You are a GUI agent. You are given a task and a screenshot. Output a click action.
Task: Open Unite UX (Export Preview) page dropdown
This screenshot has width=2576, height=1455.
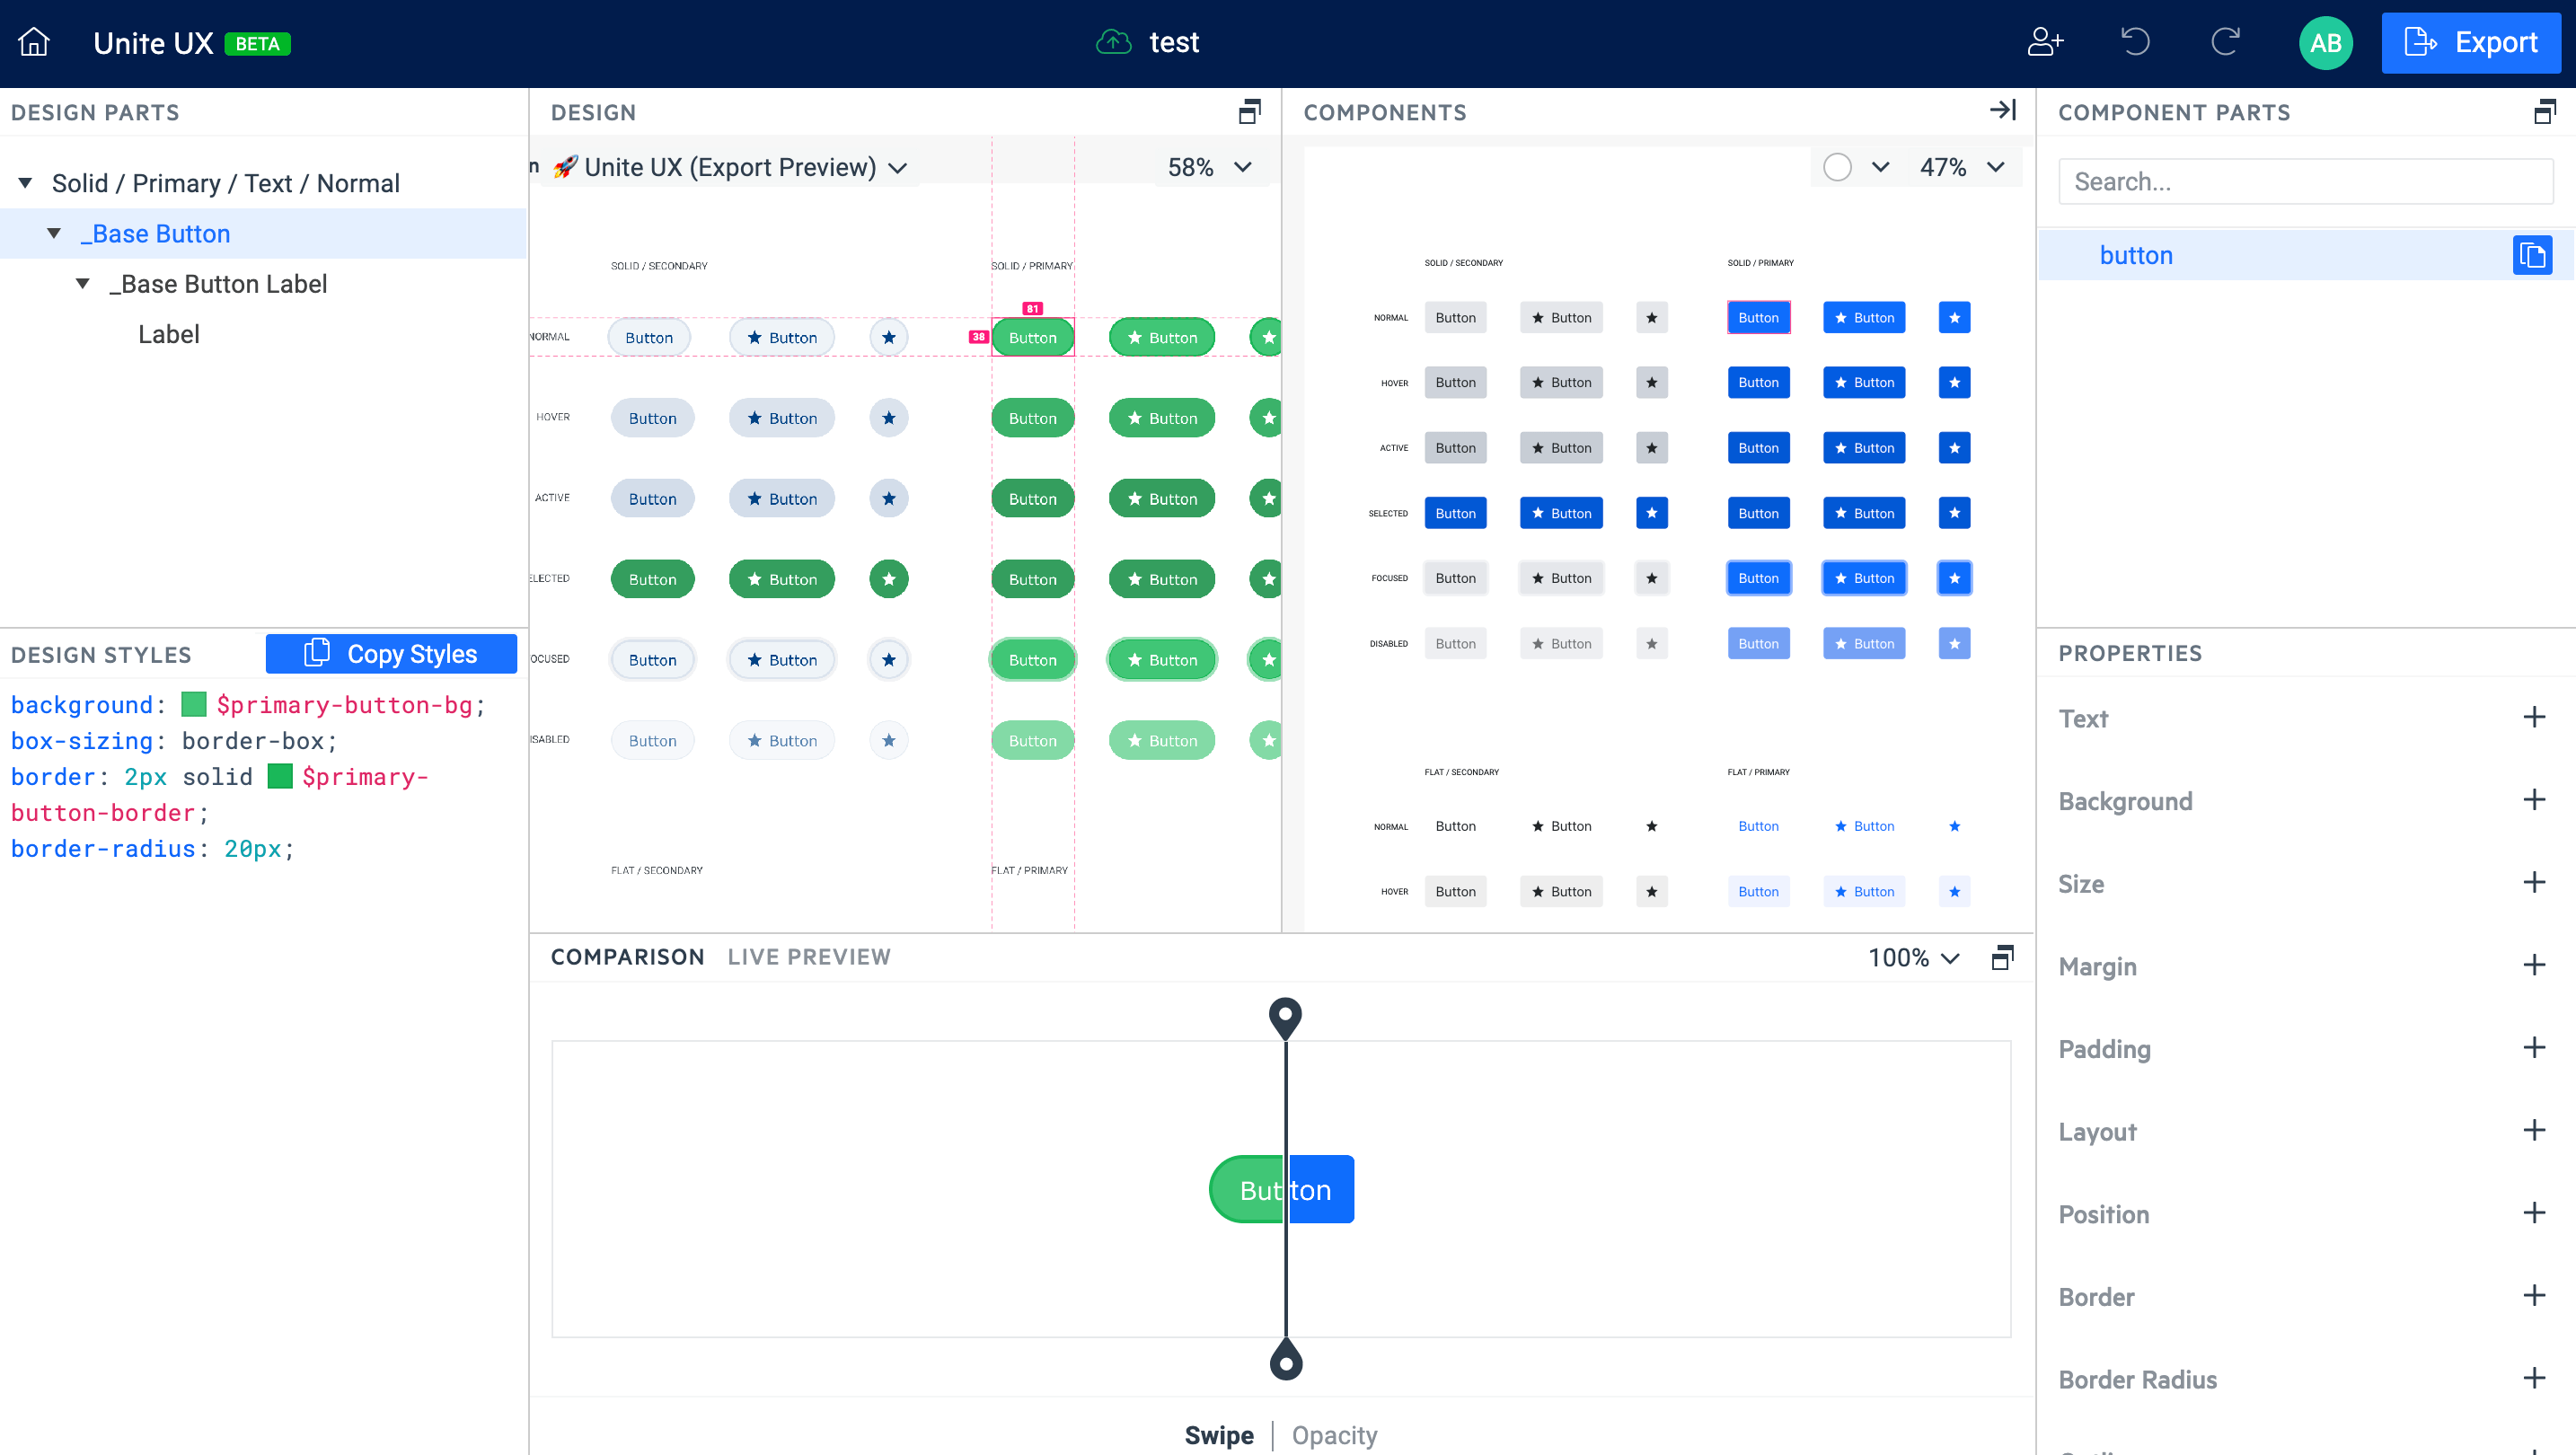coord(730,167)
